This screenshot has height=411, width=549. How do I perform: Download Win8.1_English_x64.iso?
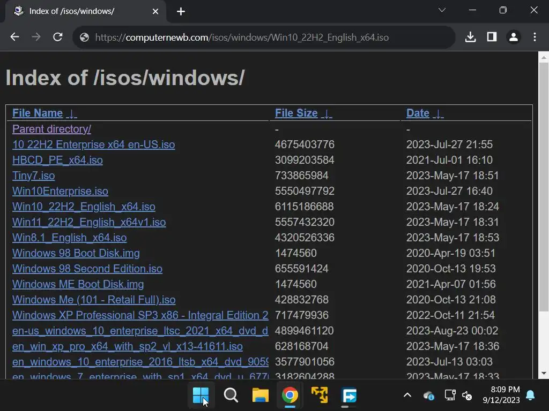point(69,238)
